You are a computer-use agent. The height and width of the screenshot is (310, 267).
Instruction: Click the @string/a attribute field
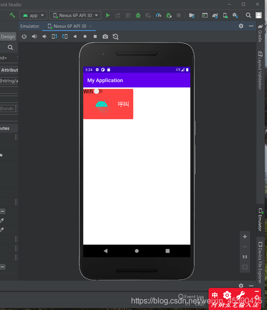tap(9, 81)
